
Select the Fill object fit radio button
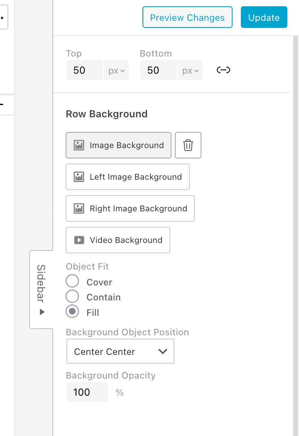[72, 312]
